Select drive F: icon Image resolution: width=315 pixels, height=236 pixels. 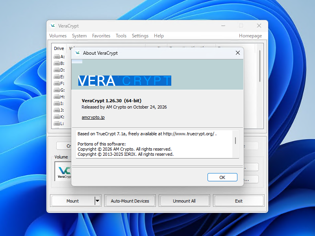57,83
